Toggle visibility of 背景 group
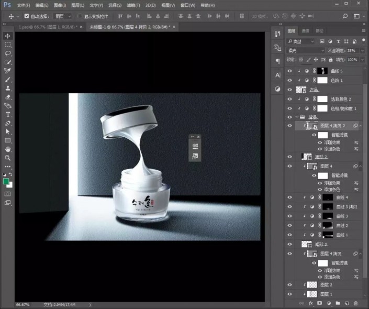 (x=289, y=117)
